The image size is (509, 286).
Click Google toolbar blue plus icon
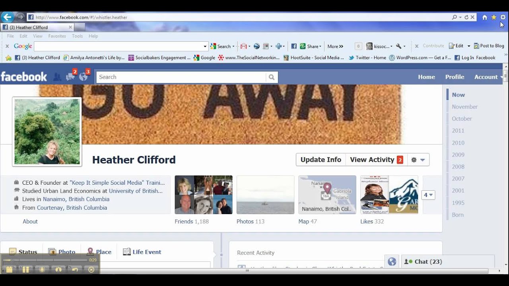[279, 46]
